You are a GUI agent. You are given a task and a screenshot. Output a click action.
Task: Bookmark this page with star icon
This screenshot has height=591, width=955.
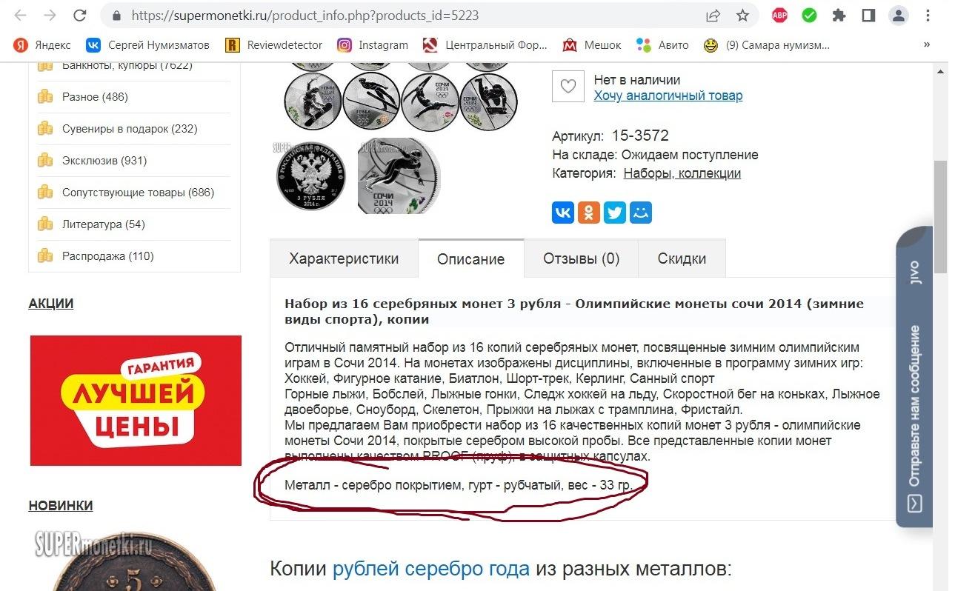[x=742, y=15]
